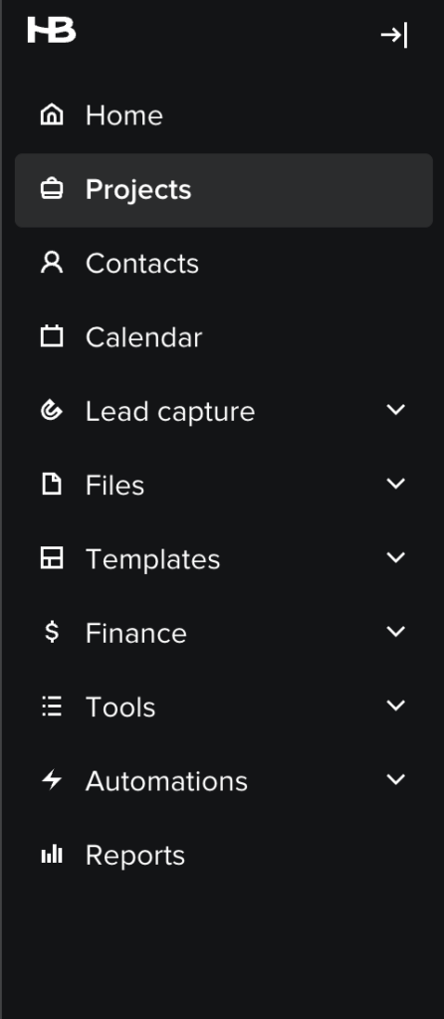
Task: Click the HB HoneyBook logo
Action: (x=52, y=30)
